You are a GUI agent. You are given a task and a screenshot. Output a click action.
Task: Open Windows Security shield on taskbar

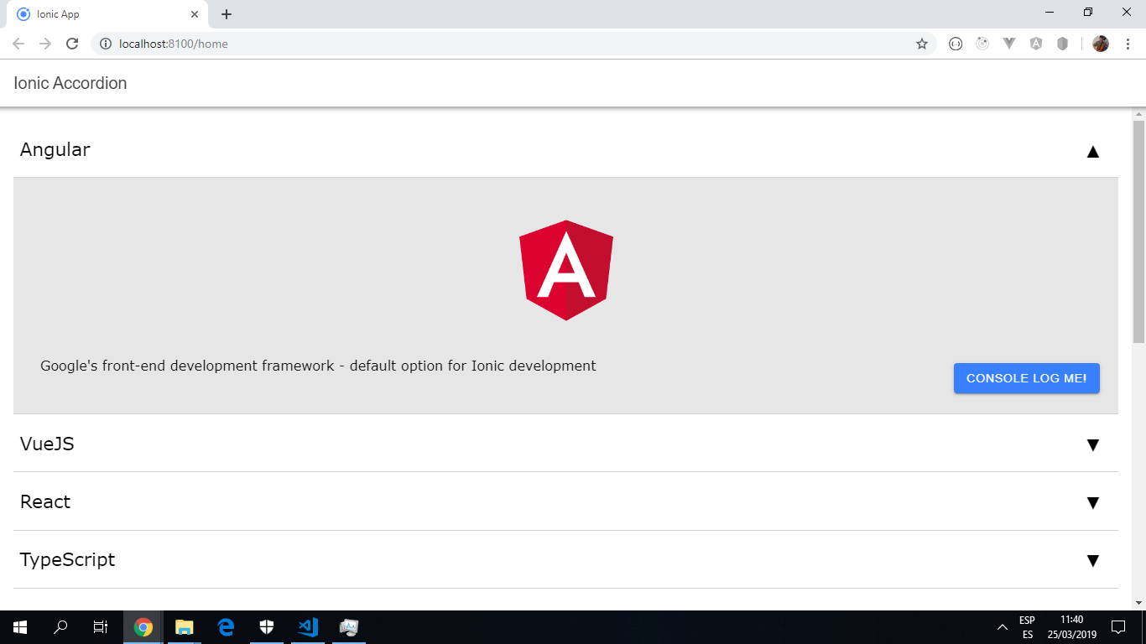[x=267, y=627]
